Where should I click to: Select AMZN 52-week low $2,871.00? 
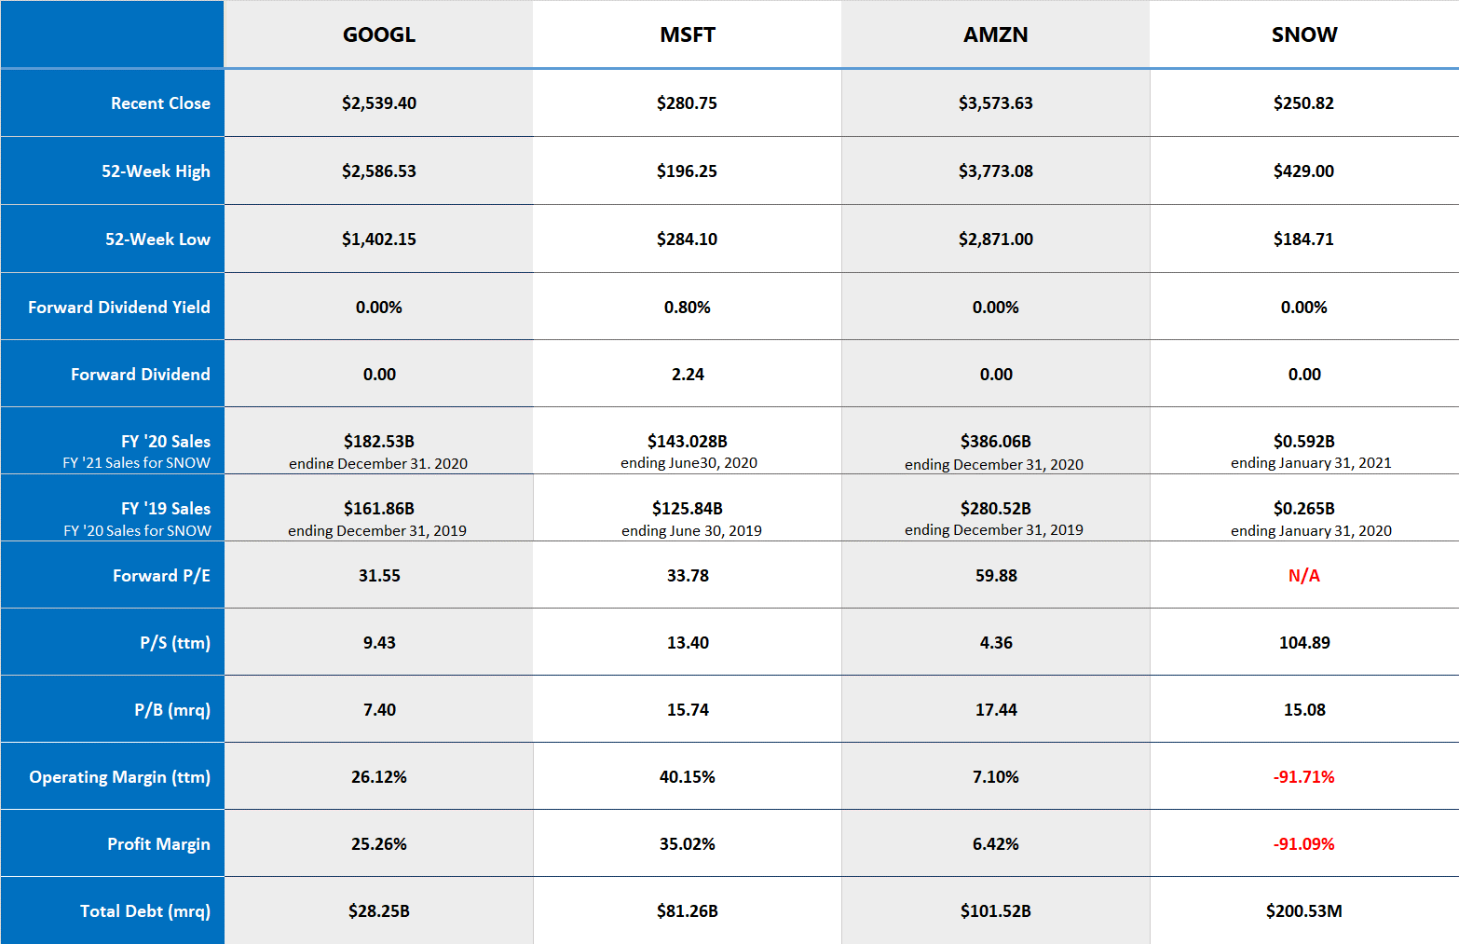[x=996, y=239]
